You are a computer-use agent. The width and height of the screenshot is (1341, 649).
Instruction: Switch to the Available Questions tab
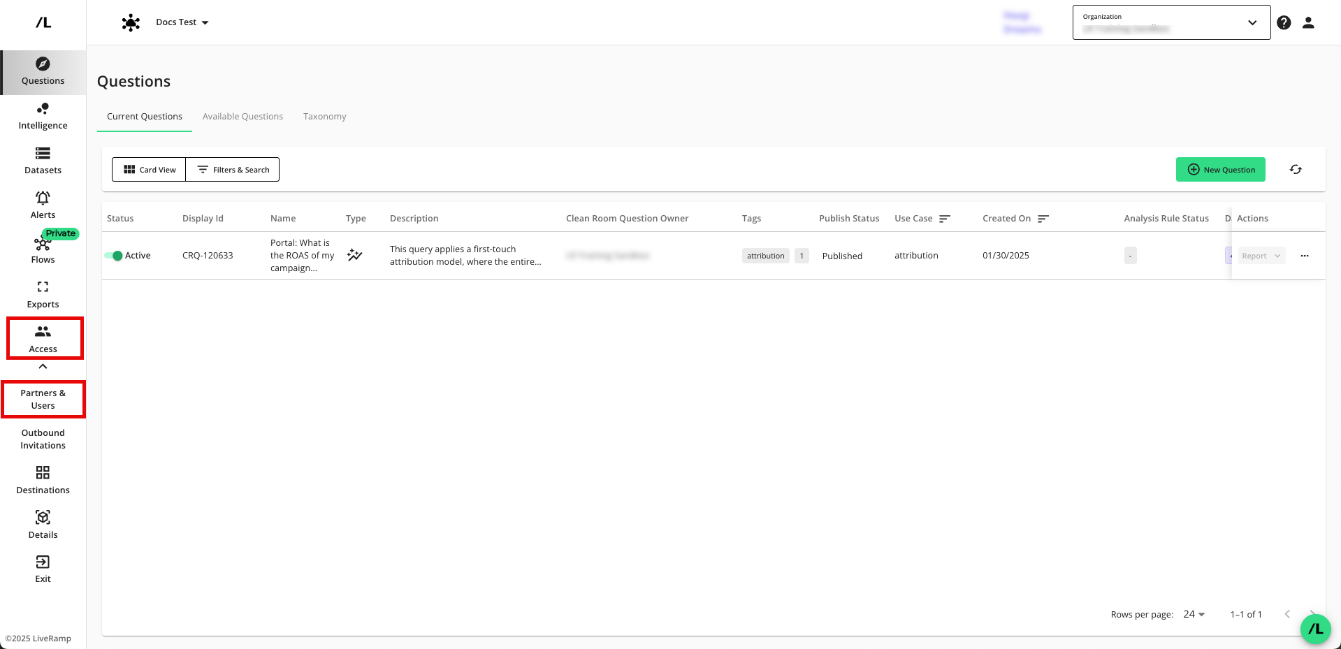[242, 117]
